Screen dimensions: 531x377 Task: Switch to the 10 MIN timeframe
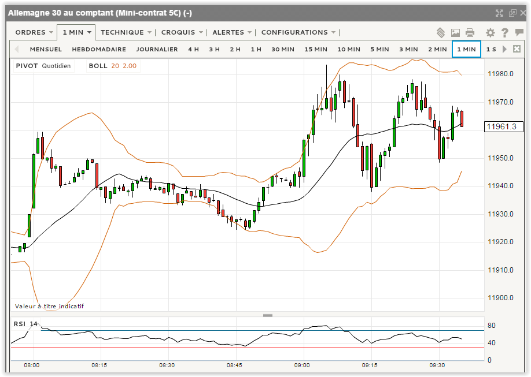348,50
